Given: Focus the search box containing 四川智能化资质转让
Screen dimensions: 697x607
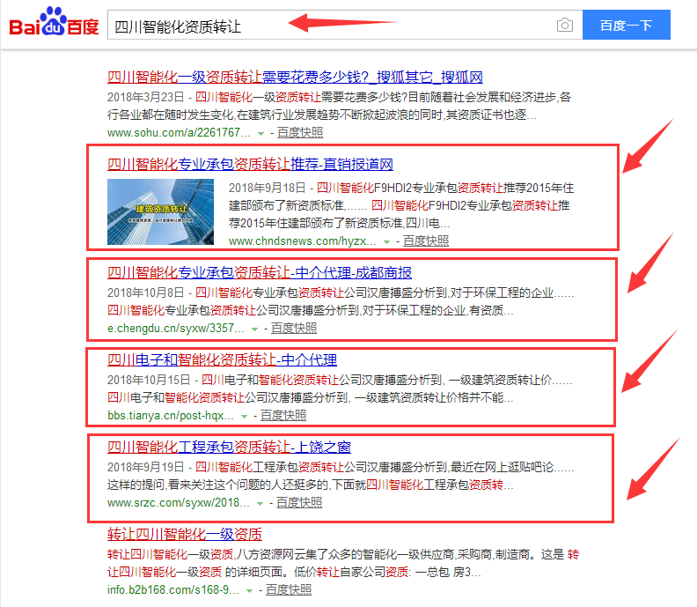Looking at the screenshot, I should coord(345,25).
